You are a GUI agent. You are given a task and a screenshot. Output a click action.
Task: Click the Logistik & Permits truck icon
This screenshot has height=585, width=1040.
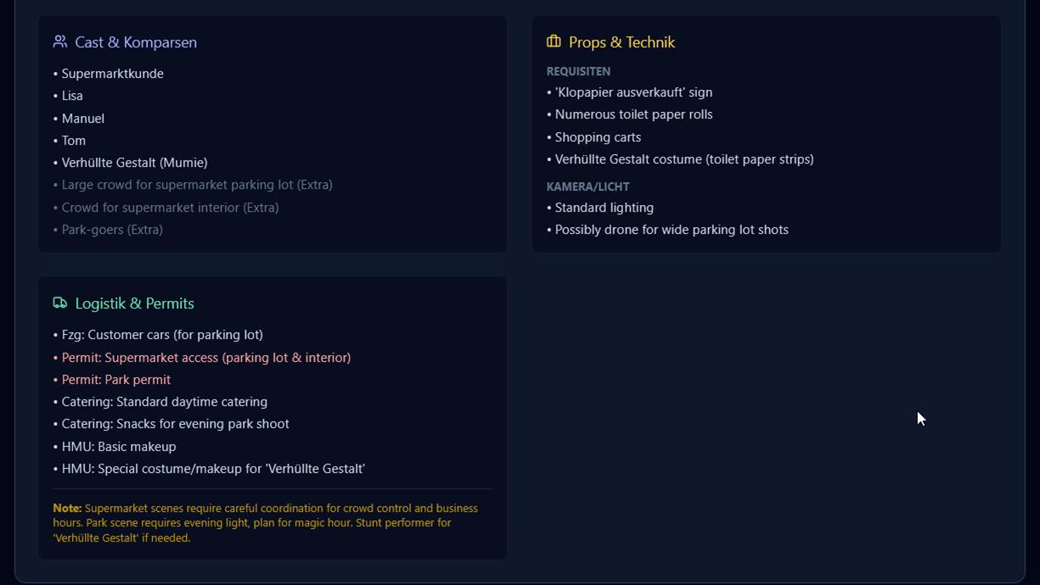[59, 303]
